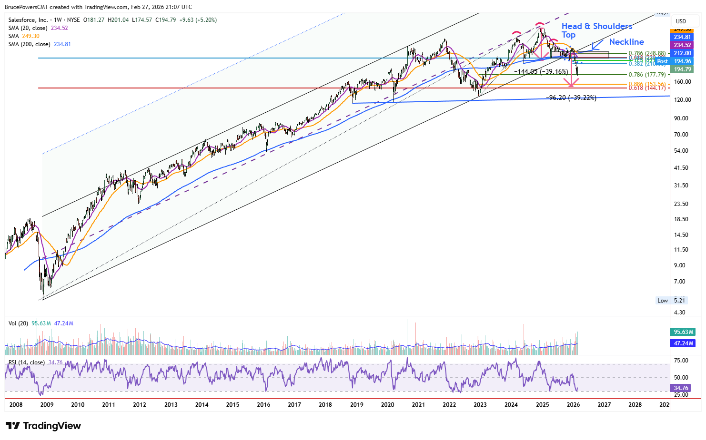The height and width of the screenshot is (440, 706).
Task: Select the 0.618 (144.17) Fibonacci label
Action: (x=647, y=88)
